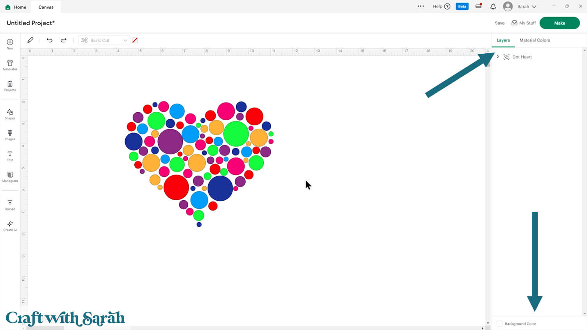Open the Create AI tool
This screenshot has width=587, height=330.
click(10, 226)
